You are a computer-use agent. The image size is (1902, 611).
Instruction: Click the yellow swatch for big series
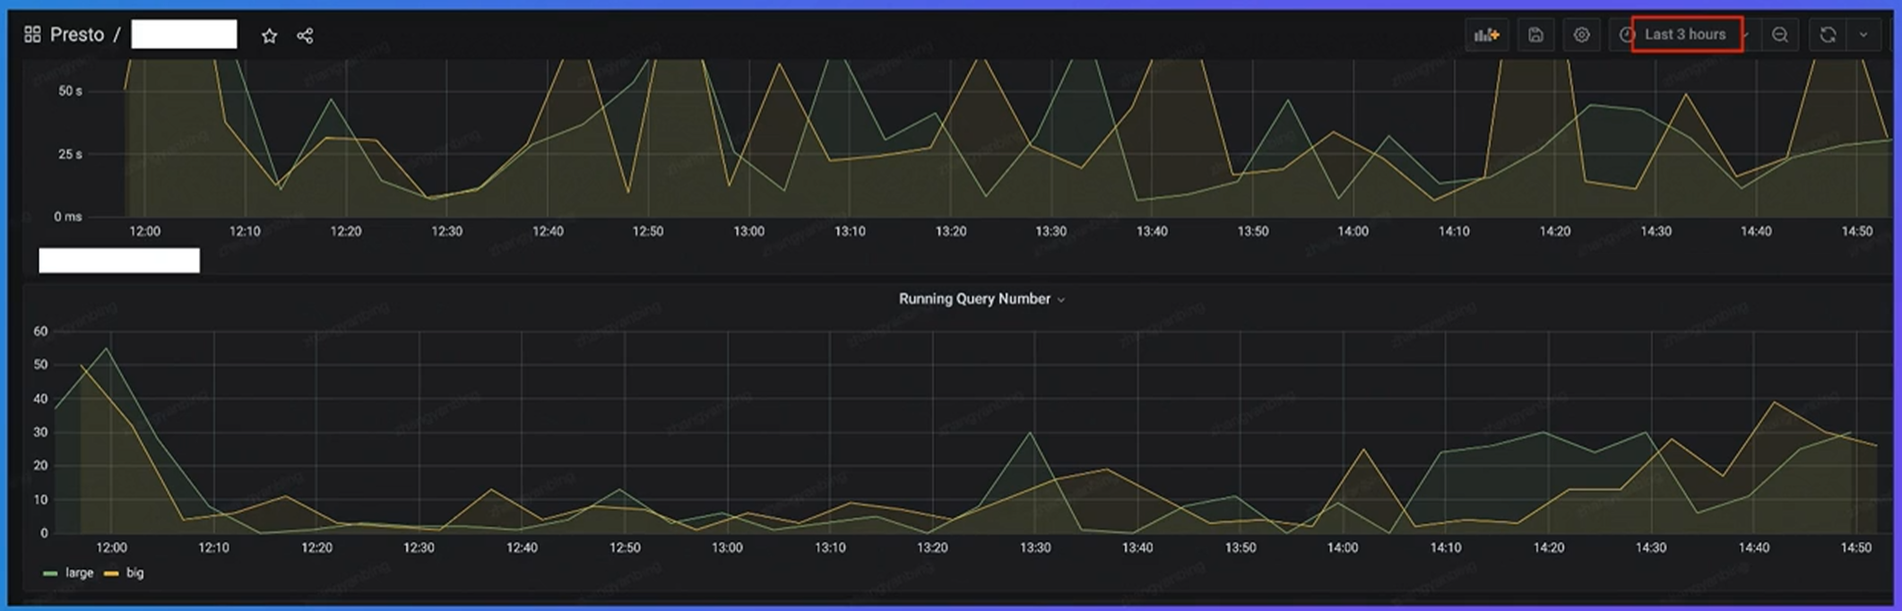(111, 573)
